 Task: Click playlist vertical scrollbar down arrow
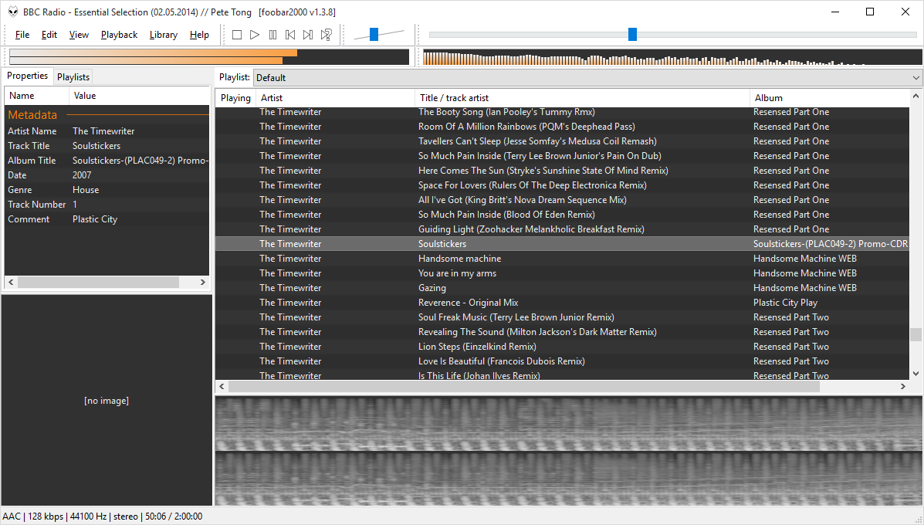pyautogui.click(x=916, y=374)
